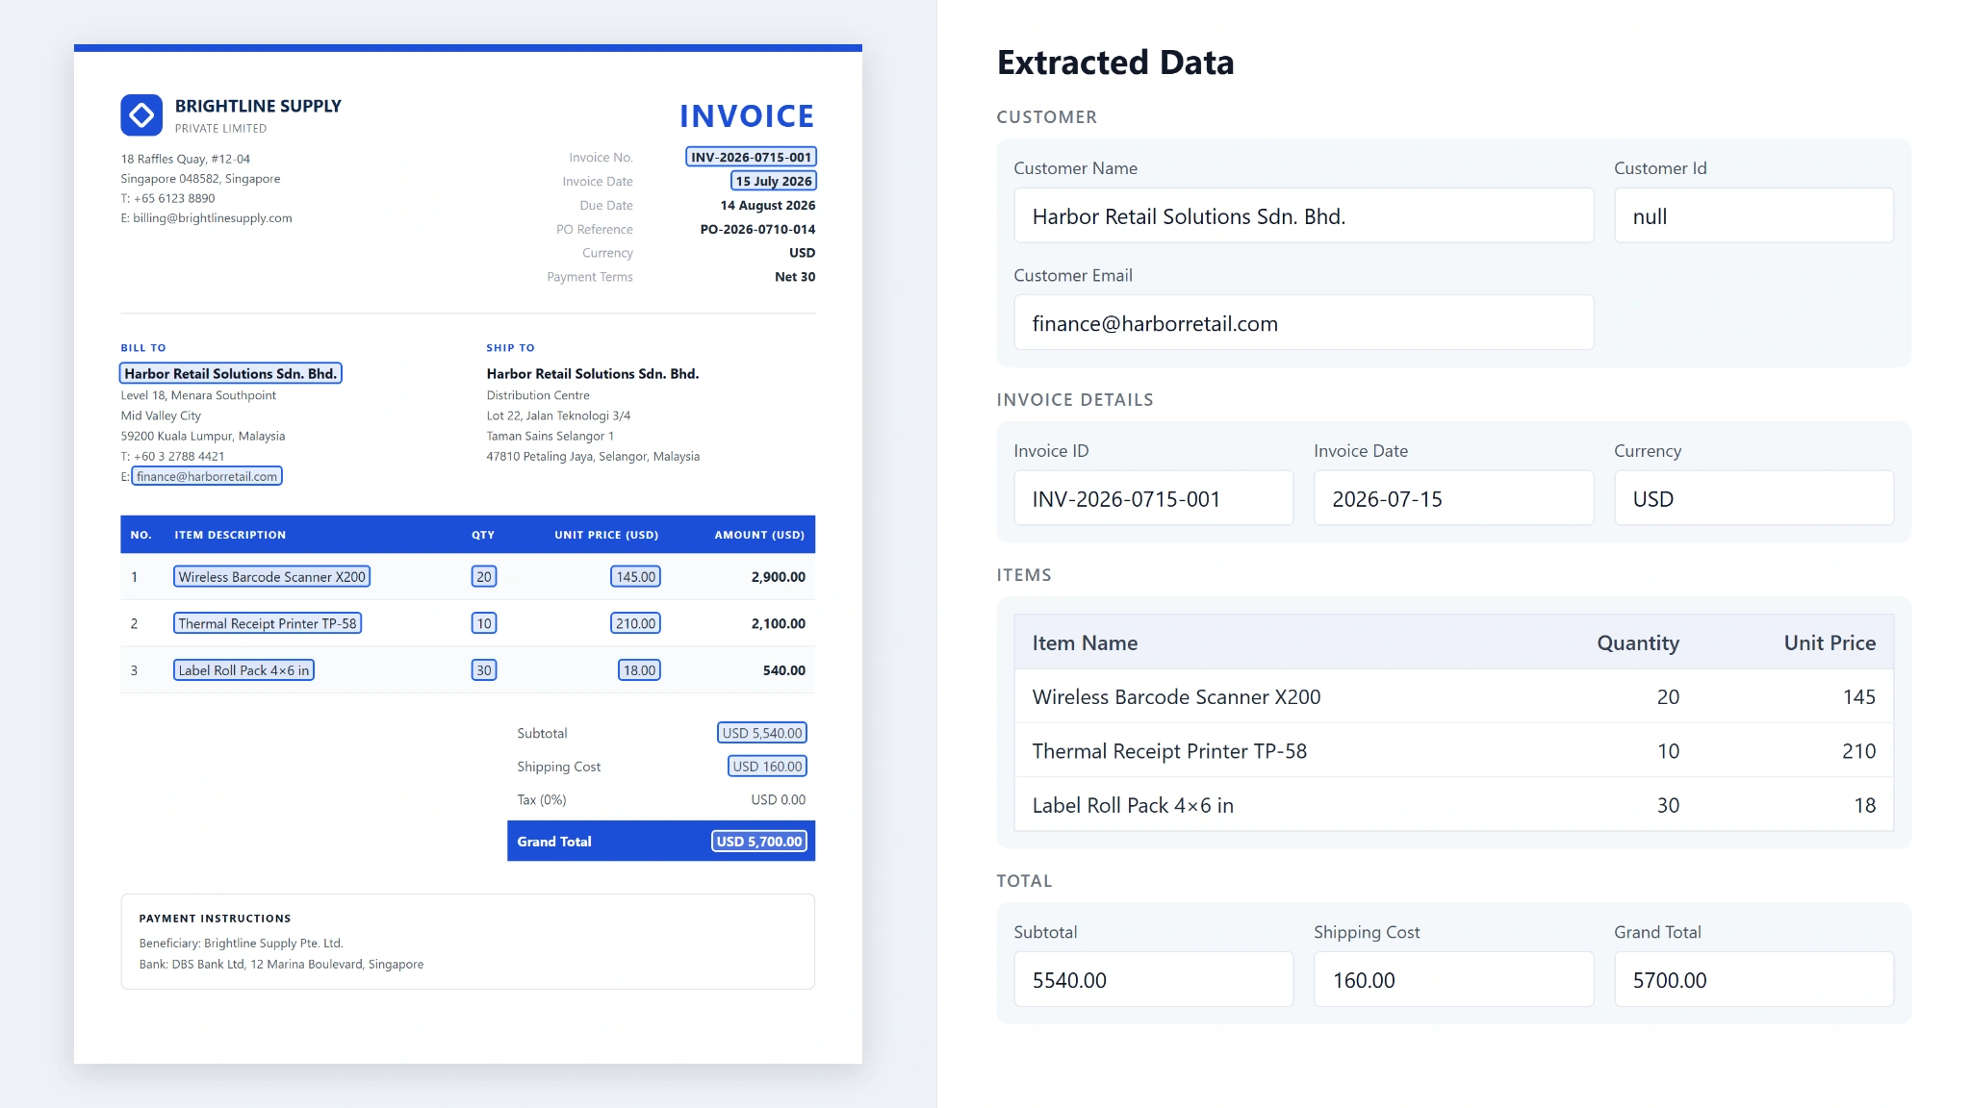Viewport: 1971px width, 1108px height.
Task: Click Bill To phone +60 3 2788 4421
Action: pos(179,457)
